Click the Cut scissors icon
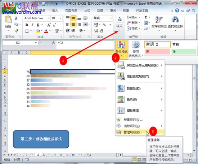This screenshot has width=198, height=164. [16, 18]
